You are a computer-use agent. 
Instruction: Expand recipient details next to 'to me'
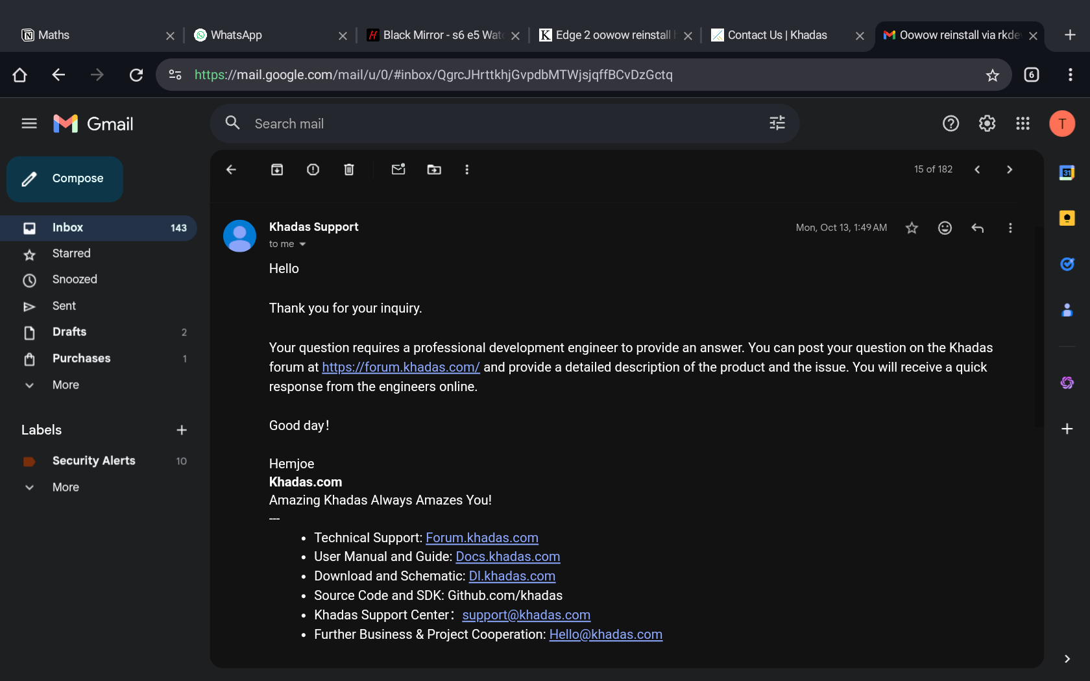click(x=302, y=245)
